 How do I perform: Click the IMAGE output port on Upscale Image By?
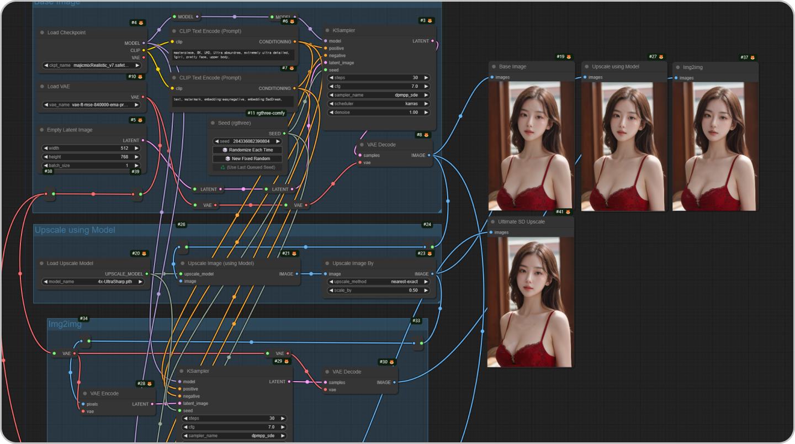click(432, 274)
